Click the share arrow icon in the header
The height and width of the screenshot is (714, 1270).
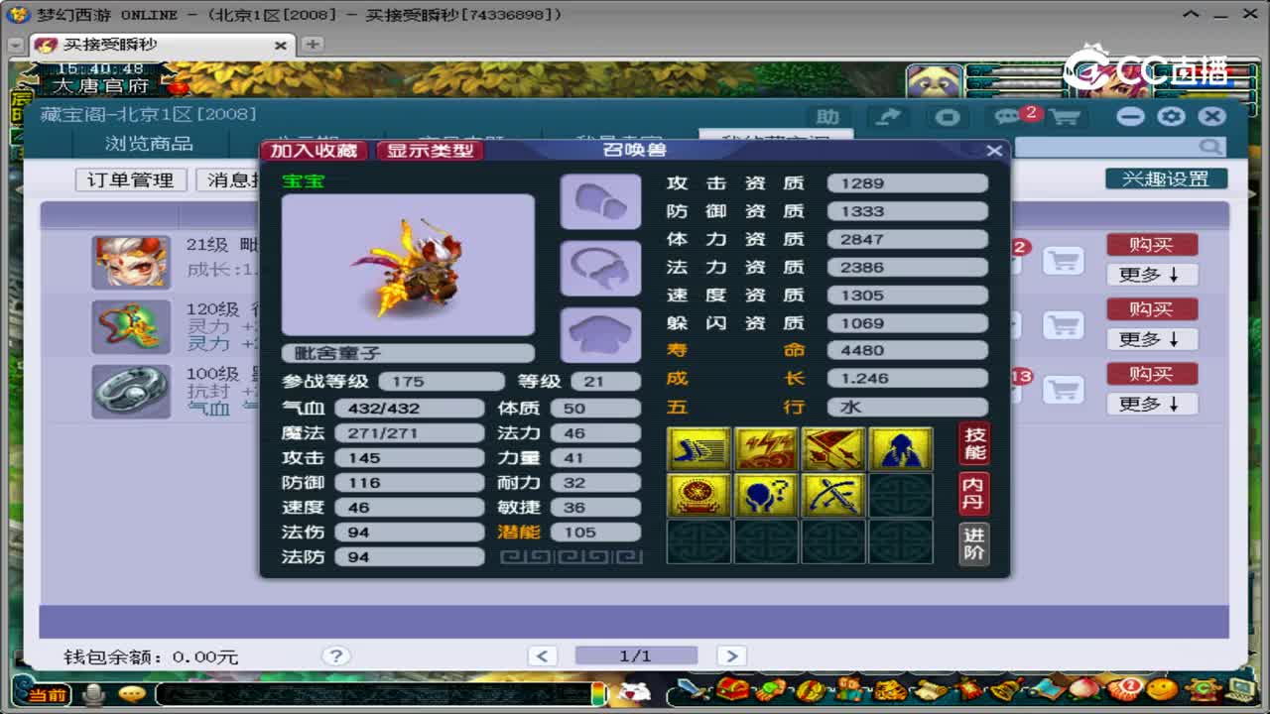(x=888, y=117)
